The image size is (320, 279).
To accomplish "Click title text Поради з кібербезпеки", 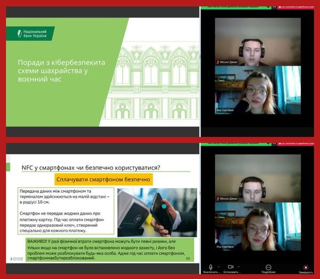I will tap(61, 70).
